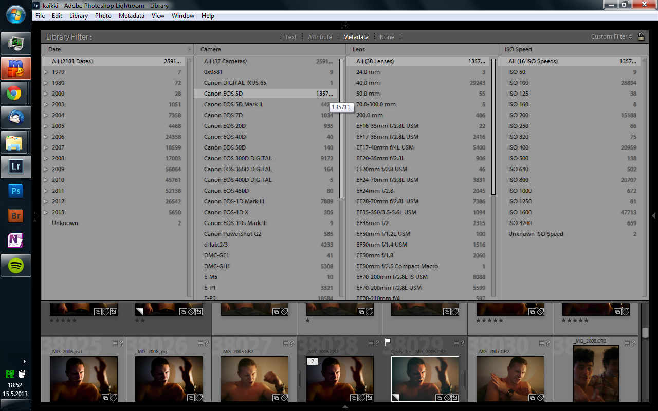Image resolution: width=658 pixels, height=411 pixels.
Task: Click the grid view vertical scrollbar
Action: coord(645,332)
